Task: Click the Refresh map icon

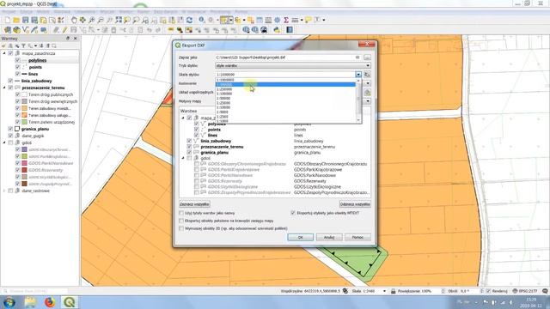Action: click(x=189, y=21)
